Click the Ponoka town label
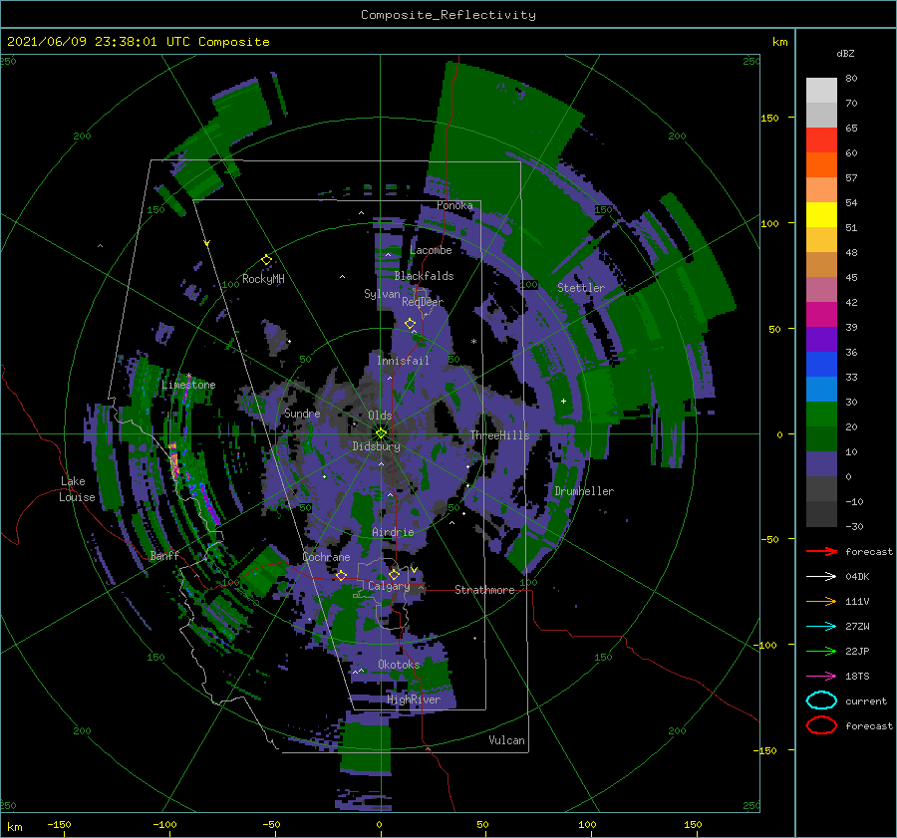 coord(454,205)
